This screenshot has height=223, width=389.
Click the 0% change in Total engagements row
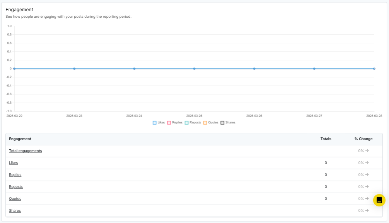tap(361, 151)
